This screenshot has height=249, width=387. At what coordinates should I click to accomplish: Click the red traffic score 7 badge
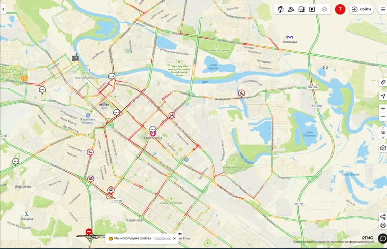tap(340, 9)
